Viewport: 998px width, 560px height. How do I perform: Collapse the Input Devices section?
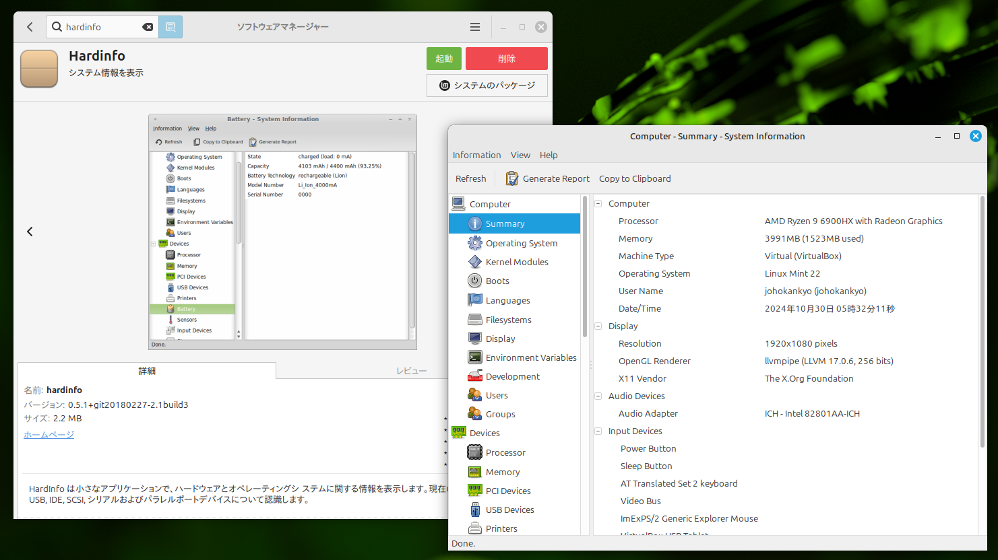pos(597,431)
